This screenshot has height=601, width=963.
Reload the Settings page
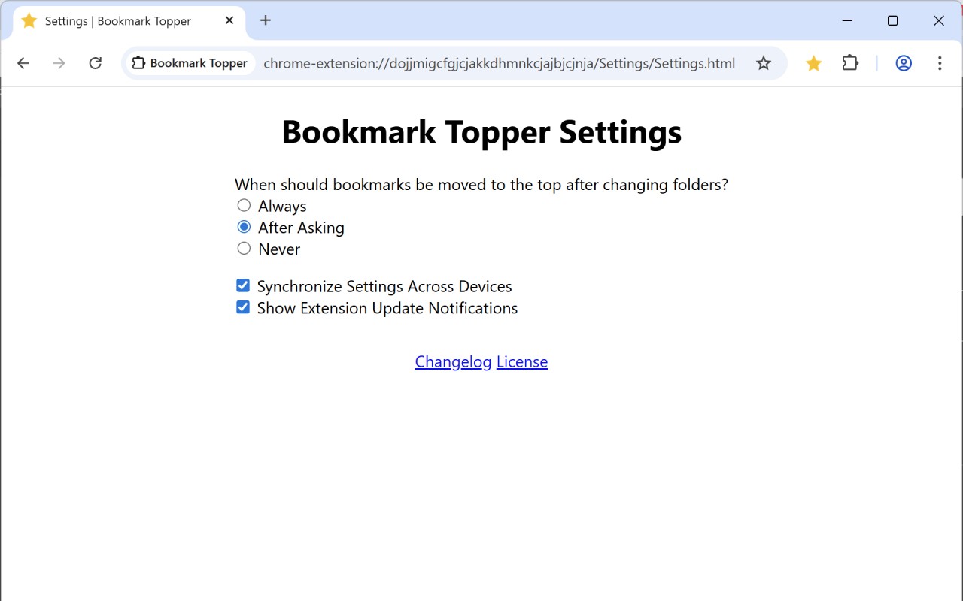(x=95, y=63)
